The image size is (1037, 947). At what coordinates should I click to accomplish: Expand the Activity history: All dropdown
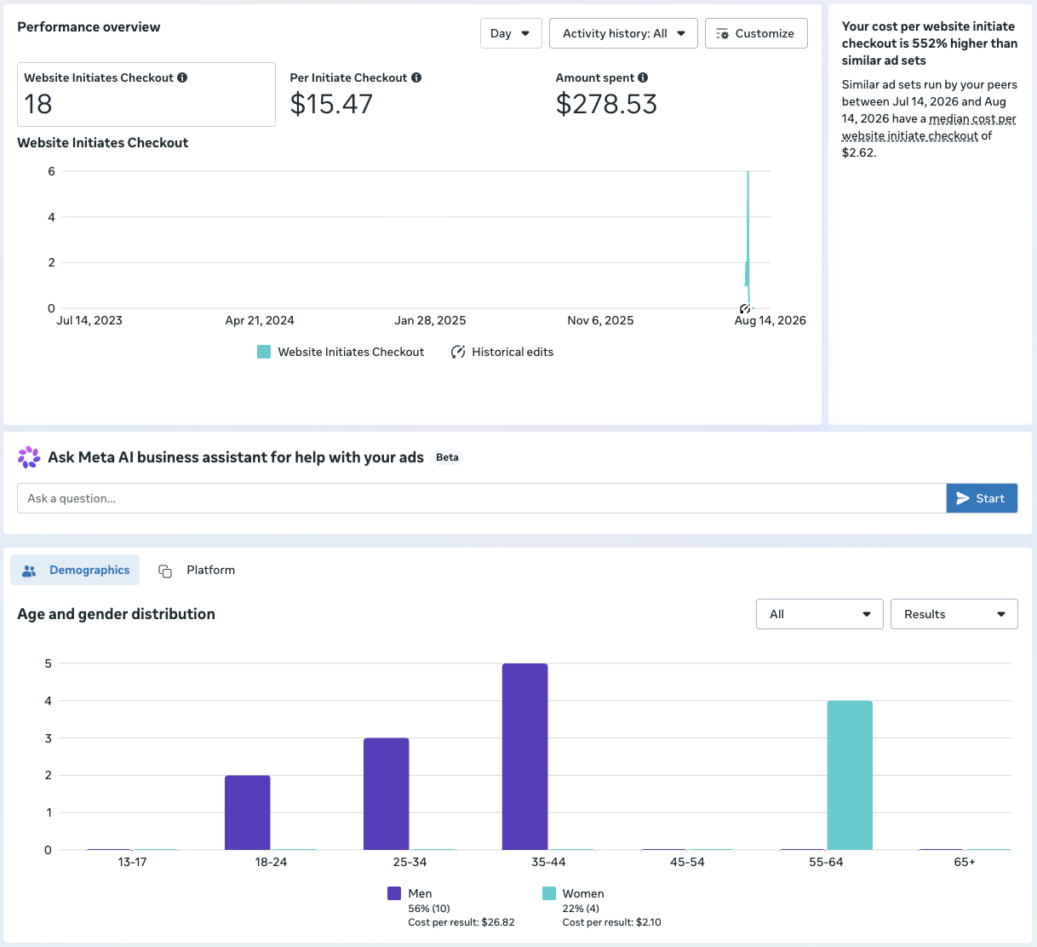tap(623, 33)
